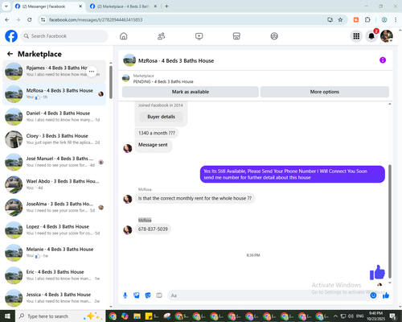Open Chrome menu three dots

(396, 19)
